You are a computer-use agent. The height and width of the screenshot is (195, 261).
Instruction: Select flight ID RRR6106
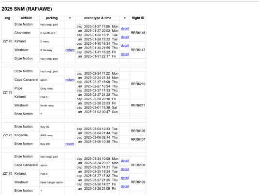click(138, 131)
